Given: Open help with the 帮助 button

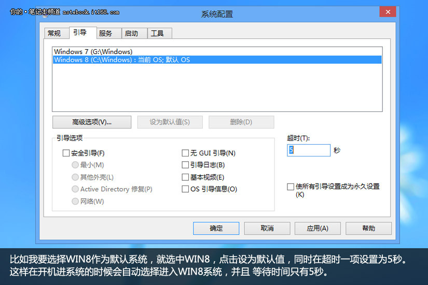Looking at the screenshot, I should [x=368, y=228].
